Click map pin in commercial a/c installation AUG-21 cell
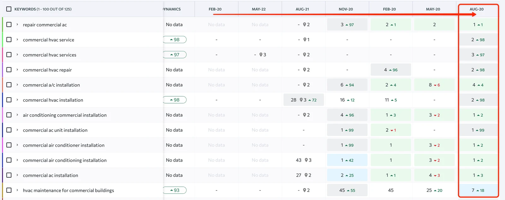 305,85
